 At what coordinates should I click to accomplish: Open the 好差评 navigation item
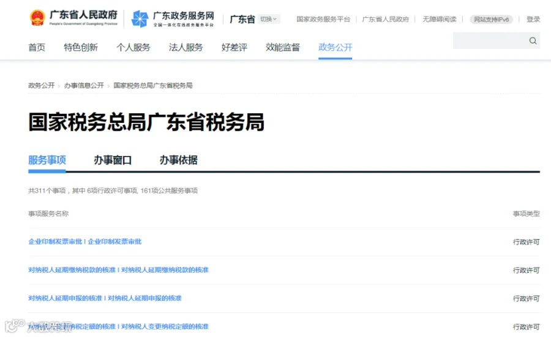[234, 47]
